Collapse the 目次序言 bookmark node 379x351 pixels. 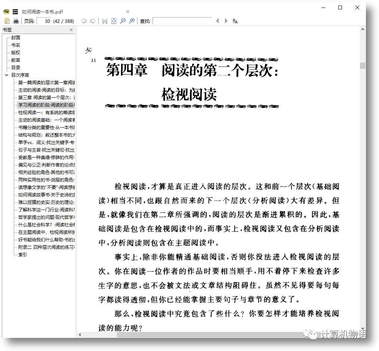pyautogui.click(x=6, y=75)
